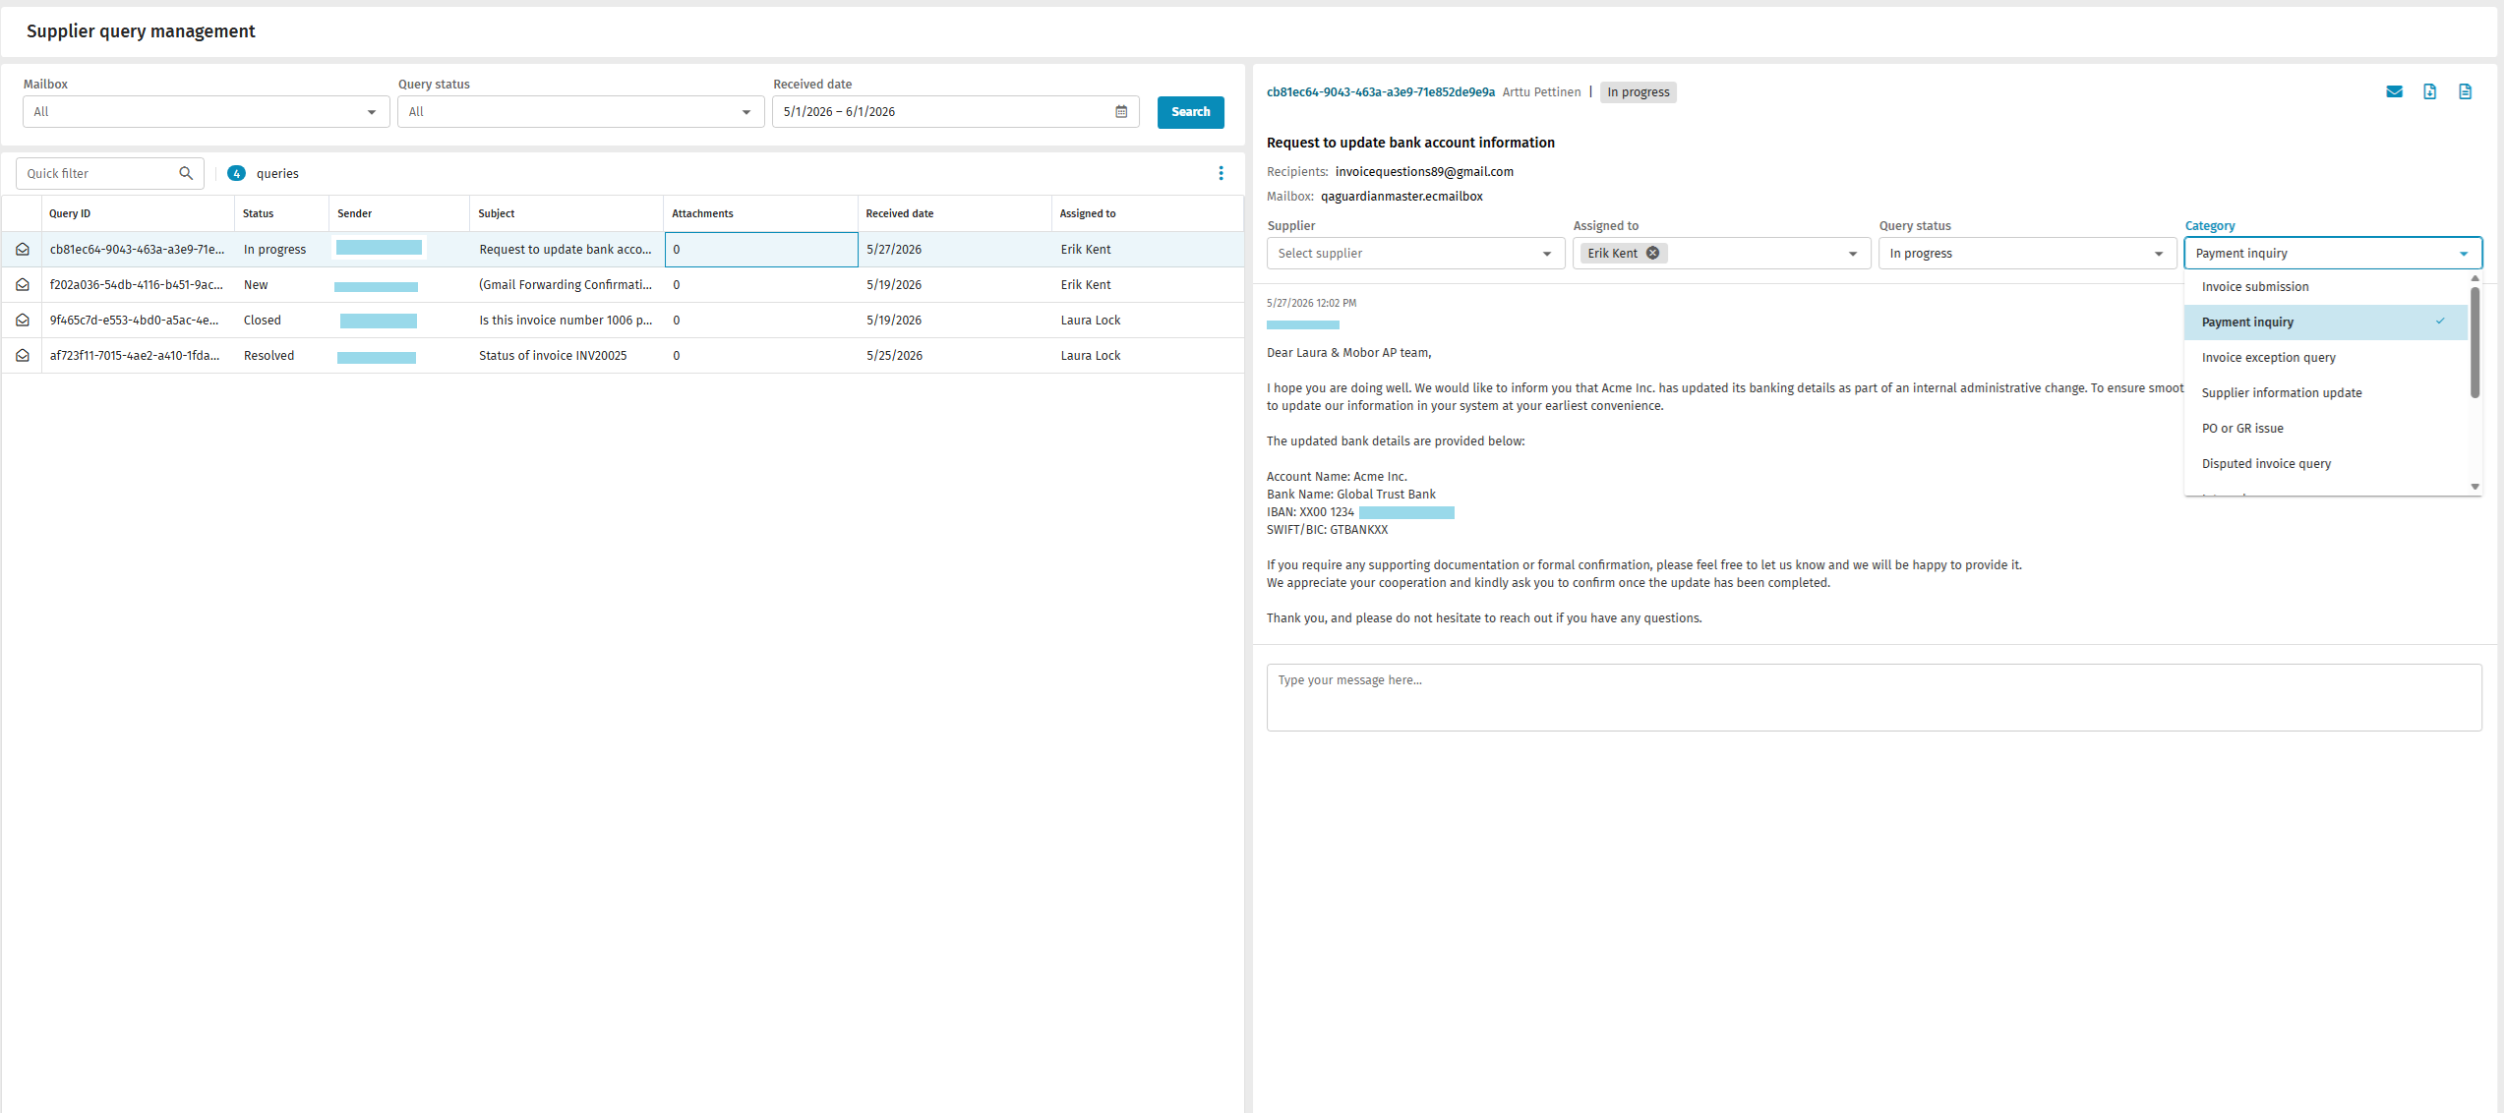Click recipient invoicequestions89@gmail.com
Image resolution: width=2504 pixels, height=1113 pixels.
[1424, 172]
